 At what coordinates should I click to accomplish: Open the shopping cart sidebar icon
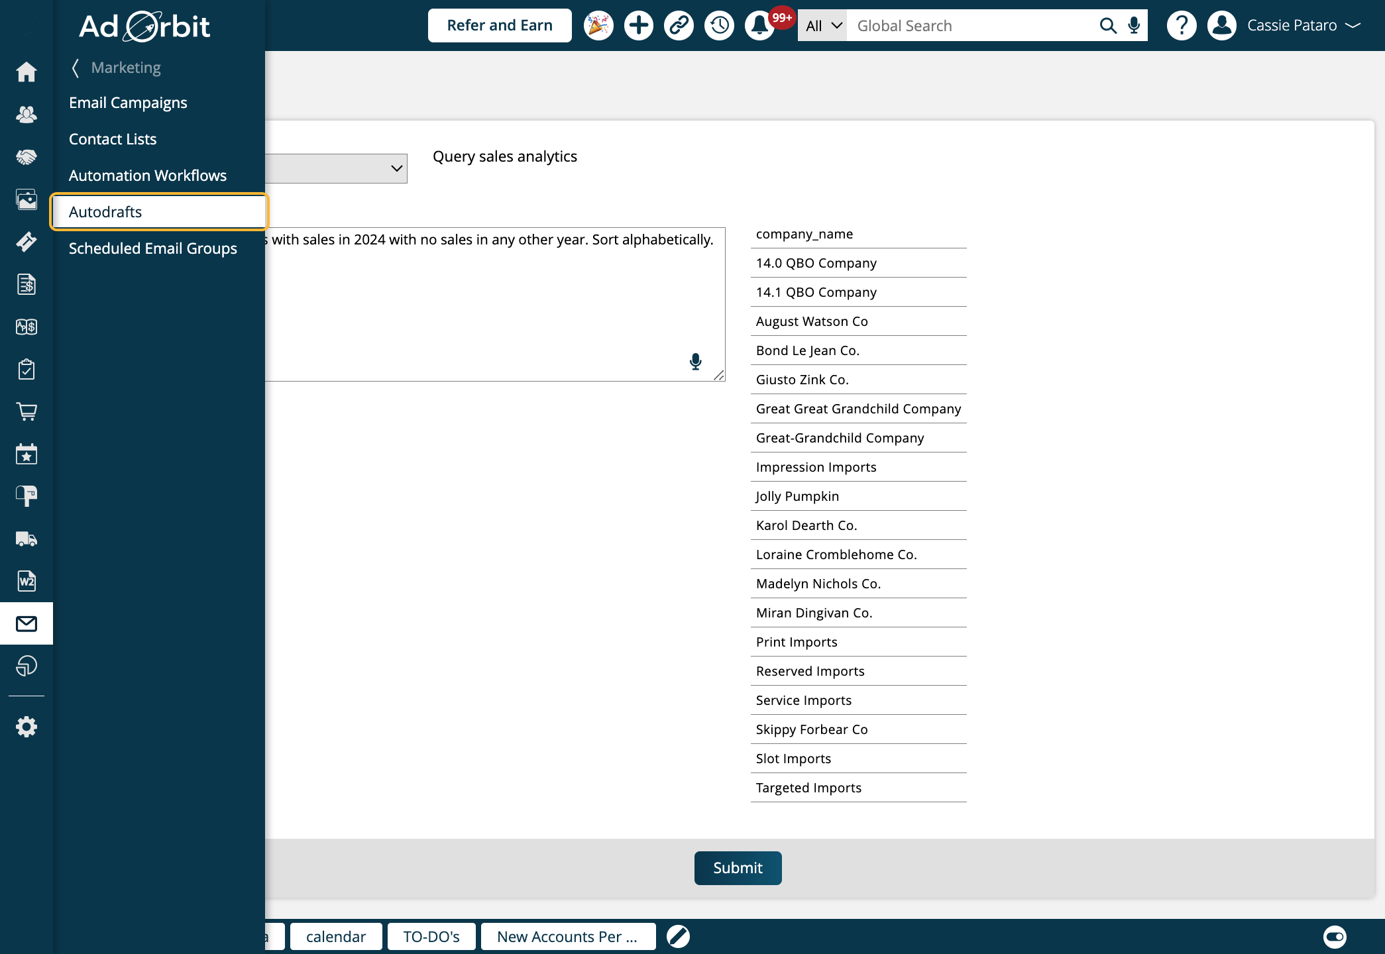point(27,411)
